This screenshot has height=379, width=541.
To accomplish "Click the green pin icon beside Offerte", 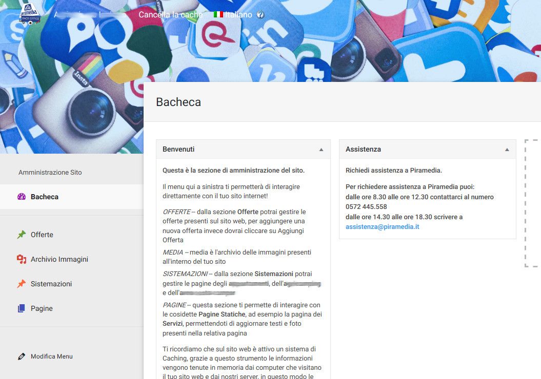I will click(22, 235).
